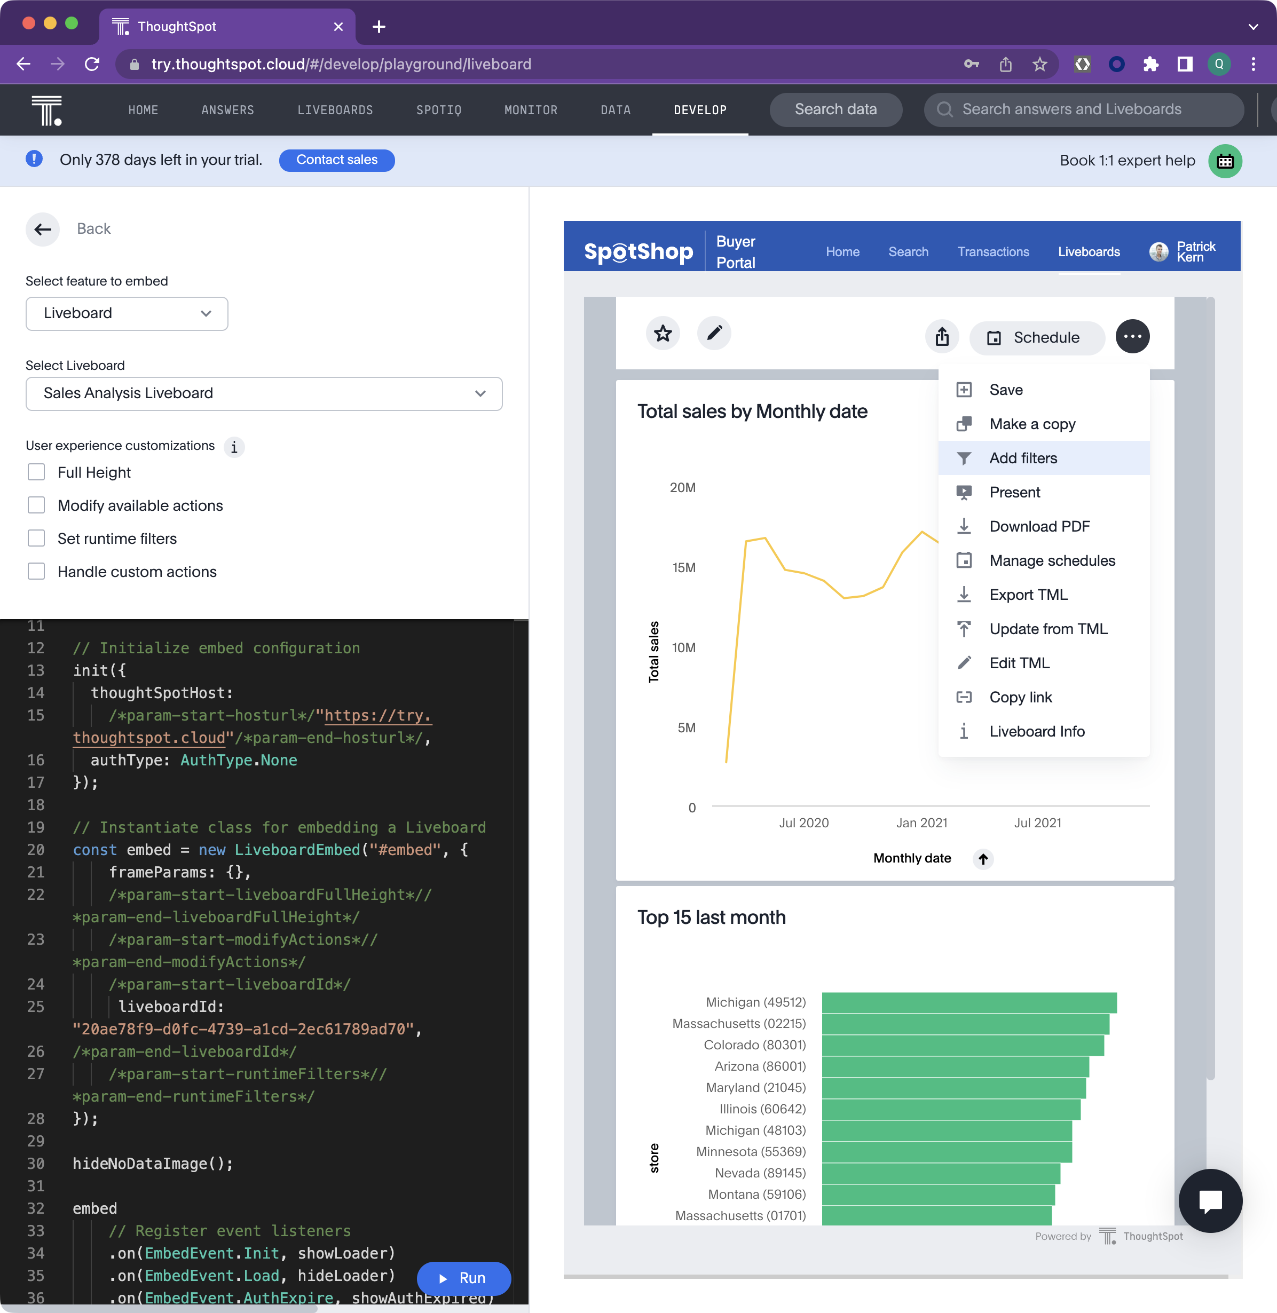Open the browser extensions puzzle icon
The width and height of the screenshot is (1277, 1313).
pos(1151,65)
